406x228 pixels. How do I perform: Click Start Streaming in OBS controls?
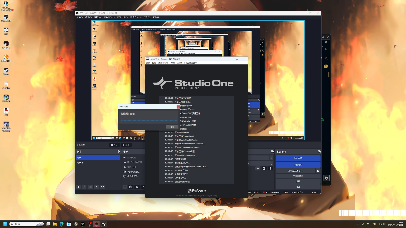click(x=298, y=158)
